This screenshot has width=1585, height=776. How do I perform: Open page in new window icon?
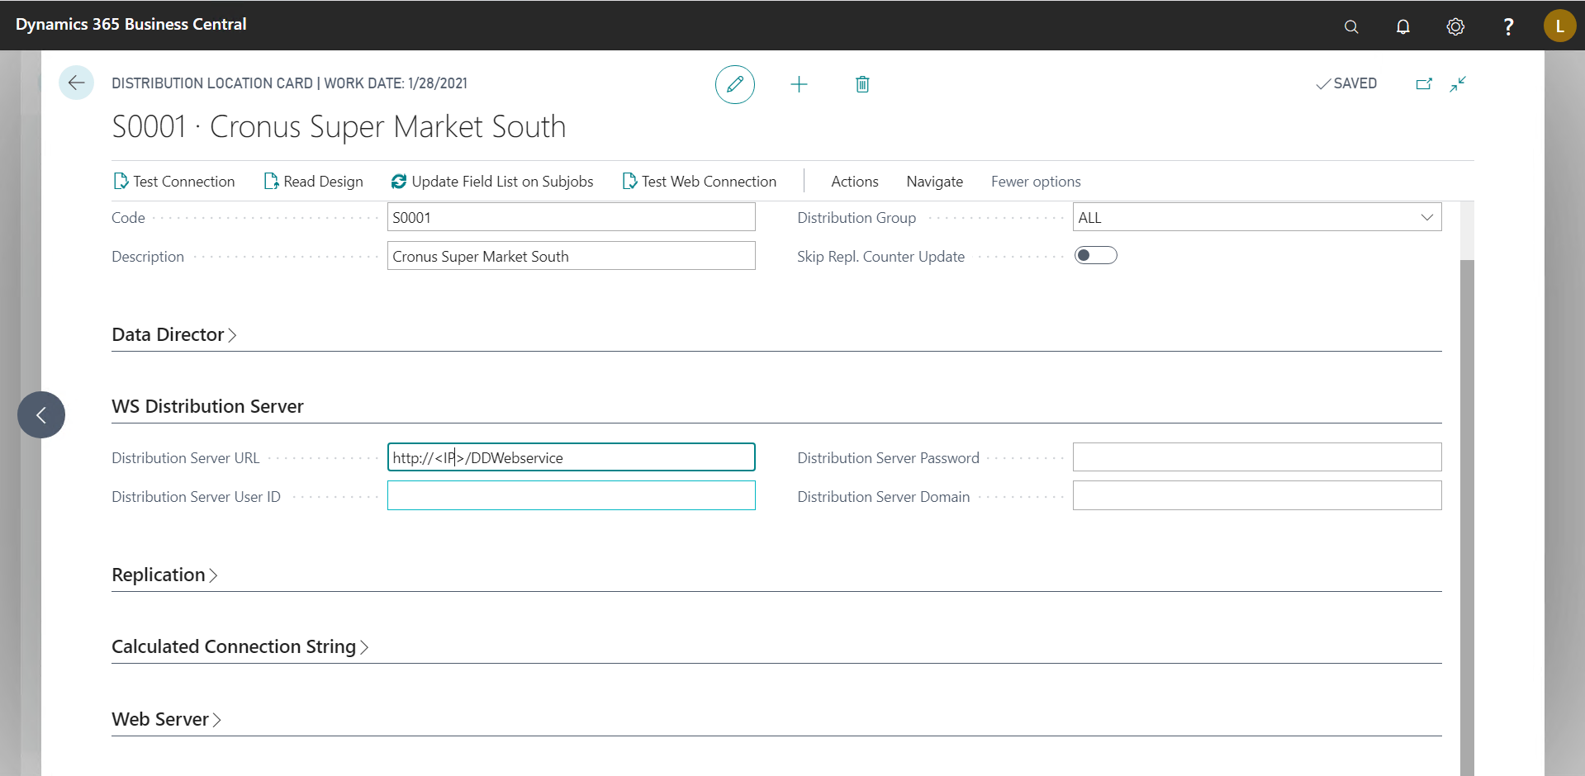point(1424,83)
